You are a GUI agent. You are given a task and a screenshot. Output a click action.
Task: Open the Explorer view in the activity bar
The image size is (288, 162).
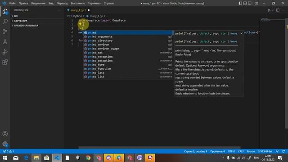[x=5, y=12]
